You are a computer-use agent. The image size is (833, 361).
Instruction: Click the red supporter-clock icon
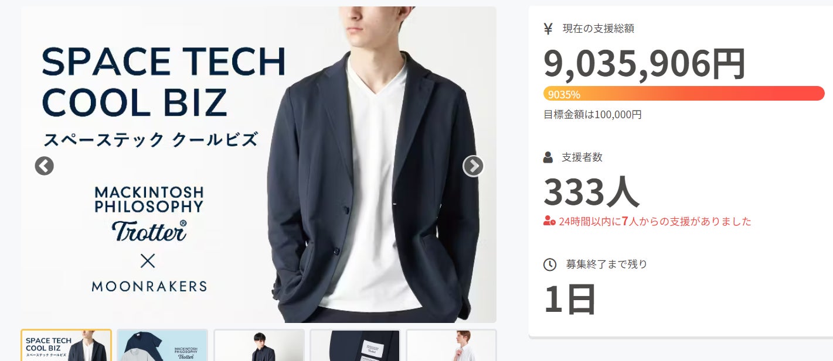point(549,222)
